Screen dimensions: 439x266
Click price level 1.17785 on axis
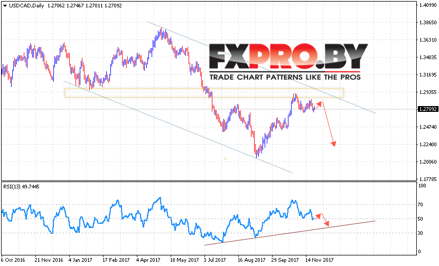tap(427, 179)
